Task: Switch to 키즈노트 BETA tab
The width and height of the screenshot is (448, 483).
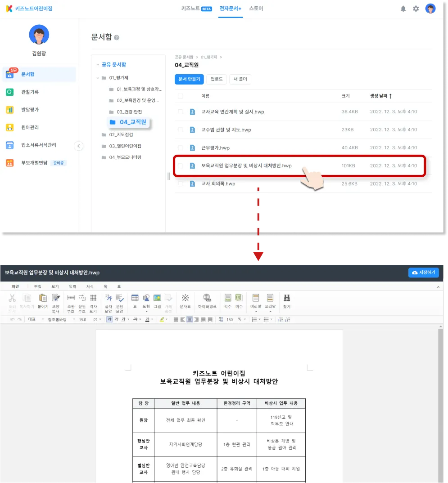Action: point(196,9)
